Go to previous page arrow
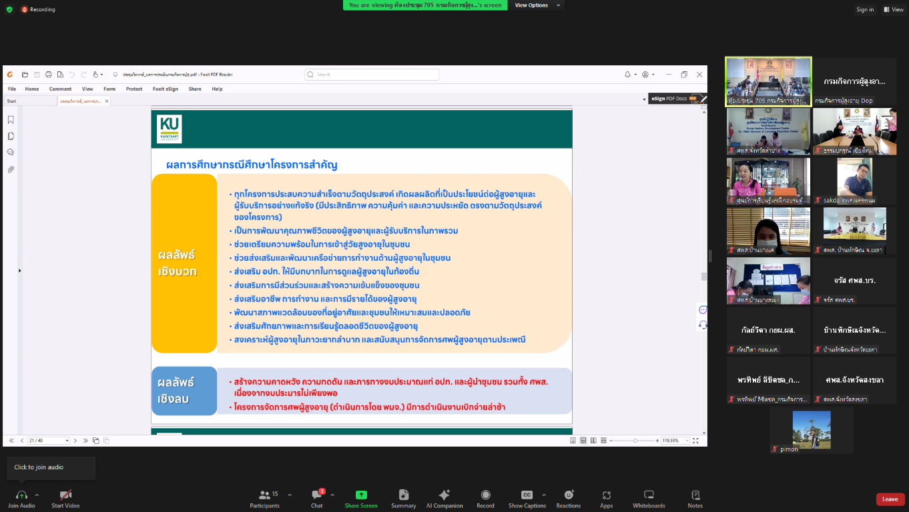 tap(22, 441)
